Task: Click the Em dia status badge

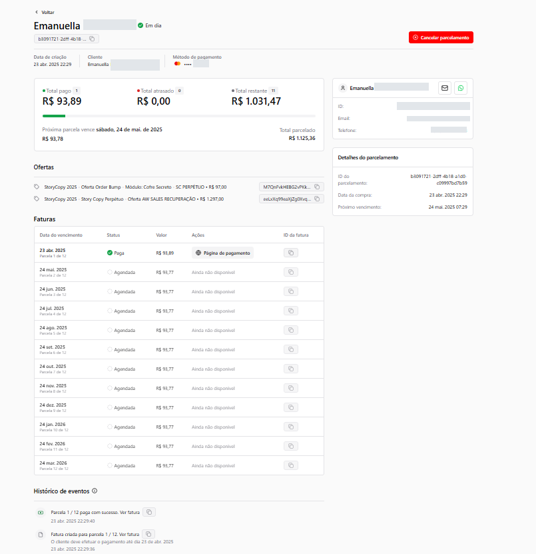Action: coord(150,25)
